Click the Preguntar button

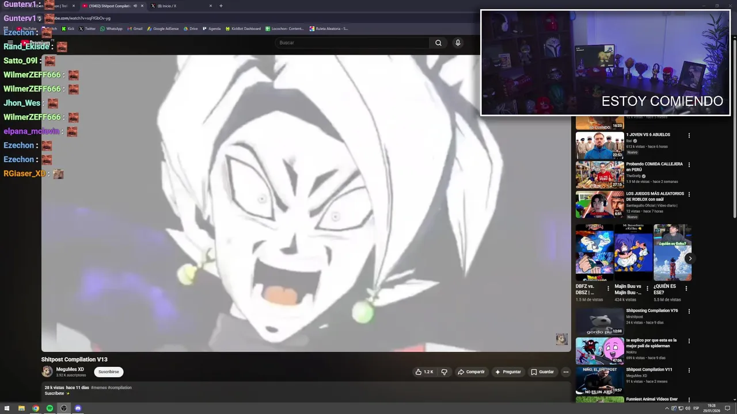[x=508, y=372]
